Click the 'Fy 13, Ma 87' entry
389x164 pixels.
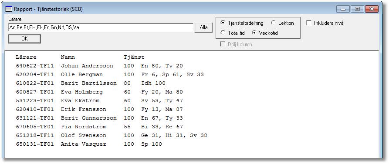[162, 109]
